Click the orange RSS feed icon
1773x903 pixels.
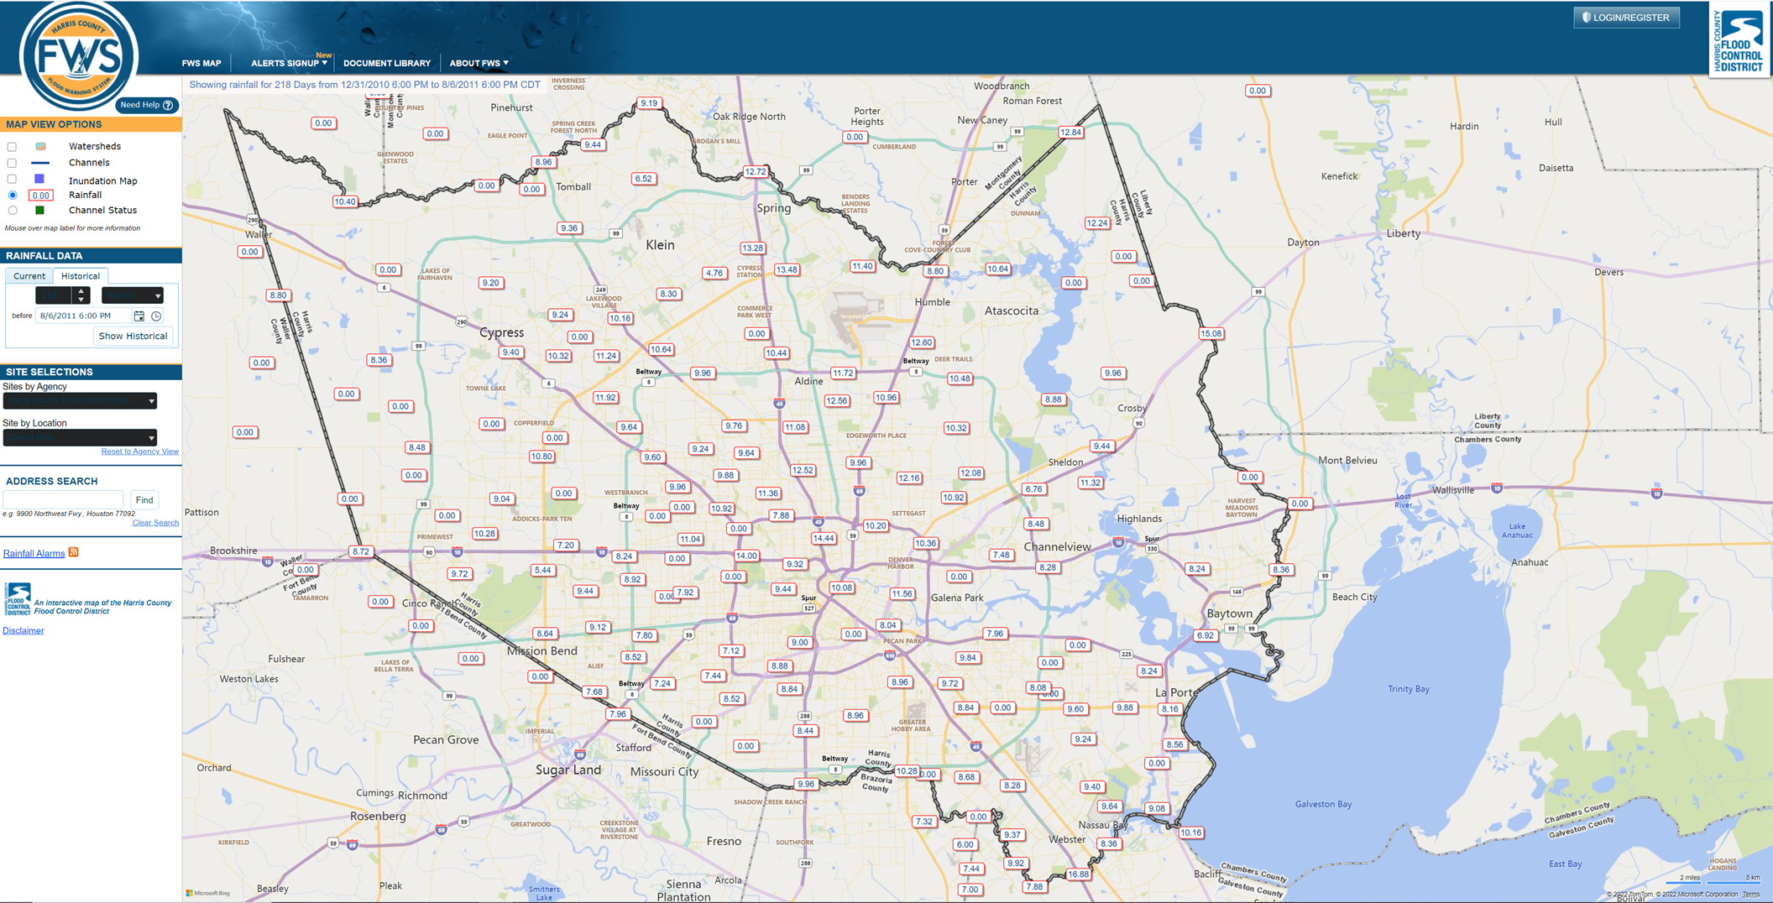pos(74,552)
